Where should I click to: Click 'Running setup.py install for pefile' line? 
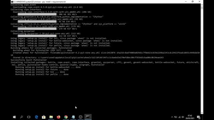click(42, 74)
